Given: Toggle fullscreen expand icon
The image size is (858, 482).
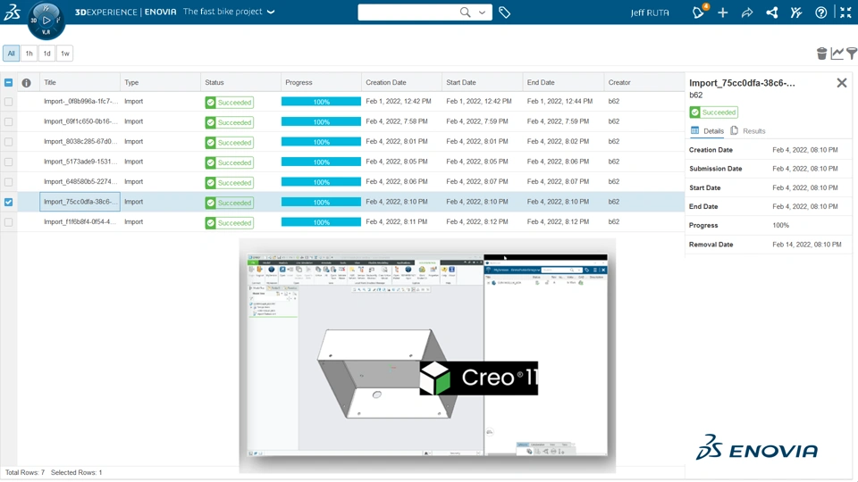Looking at the screenshot, I should tap(845, 12).
